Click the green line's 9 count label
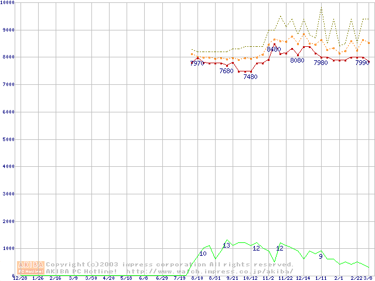The image size is (375, 281). click(321, 256)
